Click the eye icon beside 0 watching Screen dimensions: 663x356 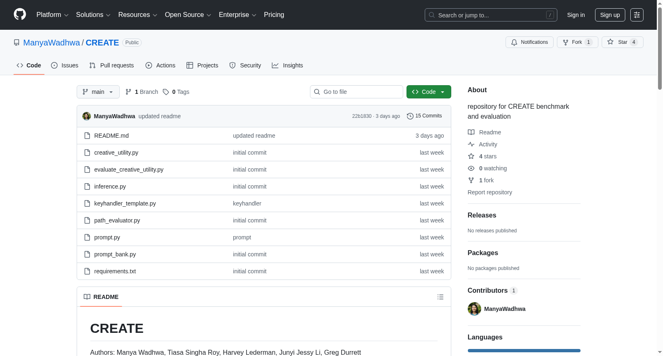pos(471,168)
